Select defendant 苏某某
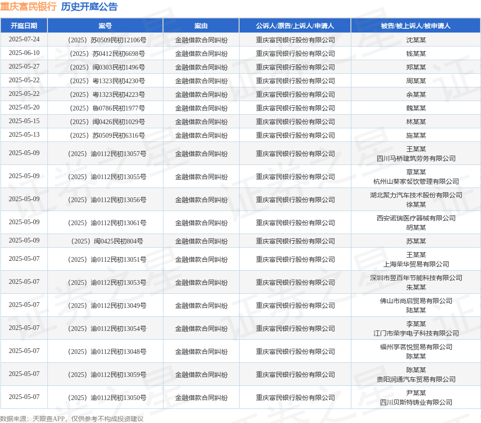The image size is (481, 423). point(416,241)
